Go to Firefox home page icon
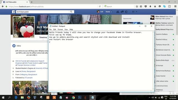The height and width of the screenshot is (100, 178). click(155, 6)
